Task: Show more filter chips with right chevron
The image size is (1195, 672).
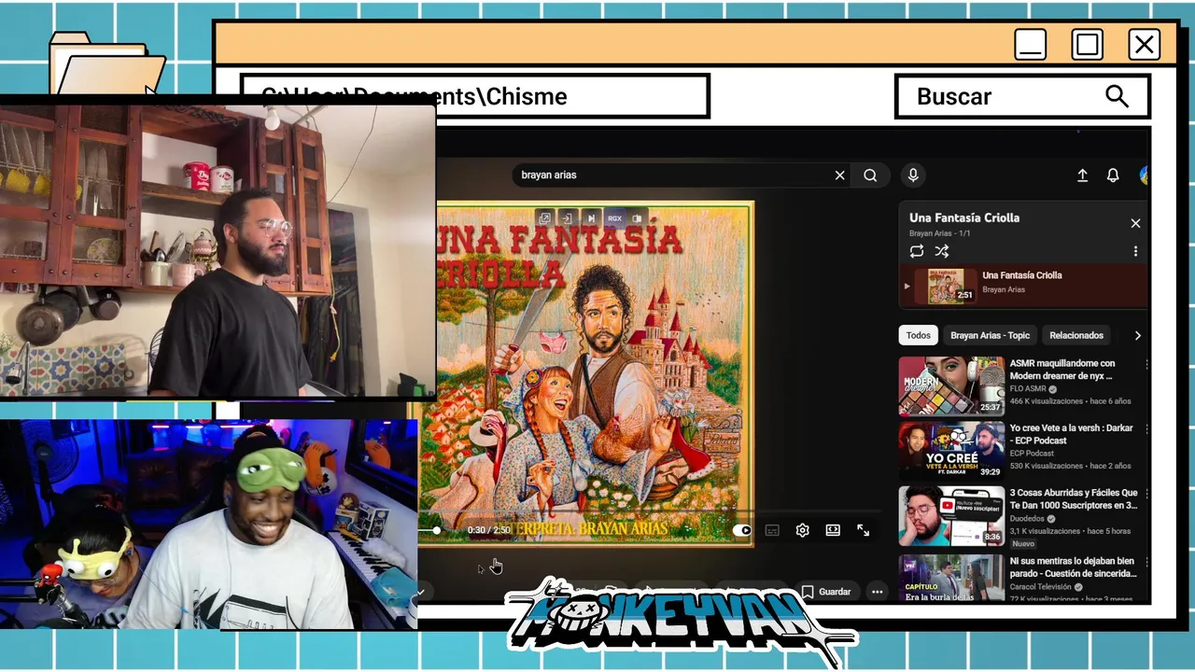Action: tap(1137, 335)
